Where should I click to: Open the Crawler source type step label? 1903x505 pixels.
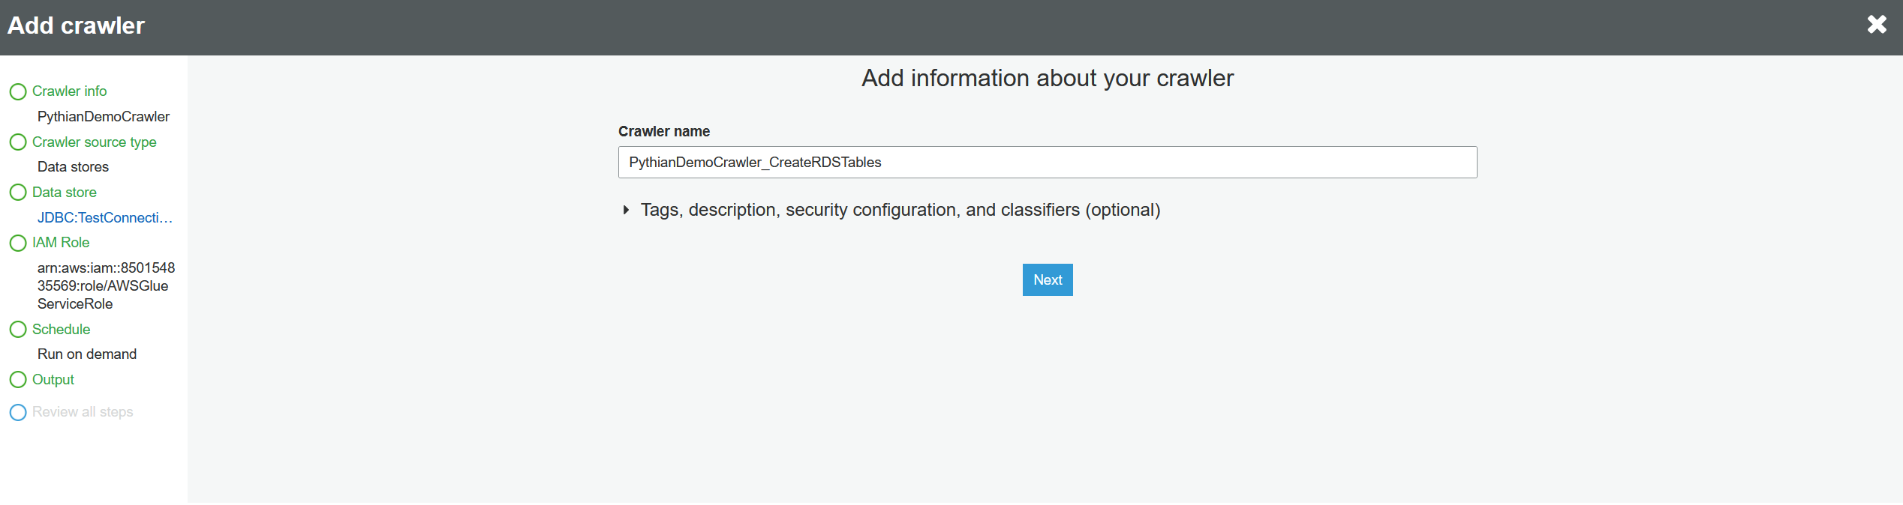coord(94,142)
